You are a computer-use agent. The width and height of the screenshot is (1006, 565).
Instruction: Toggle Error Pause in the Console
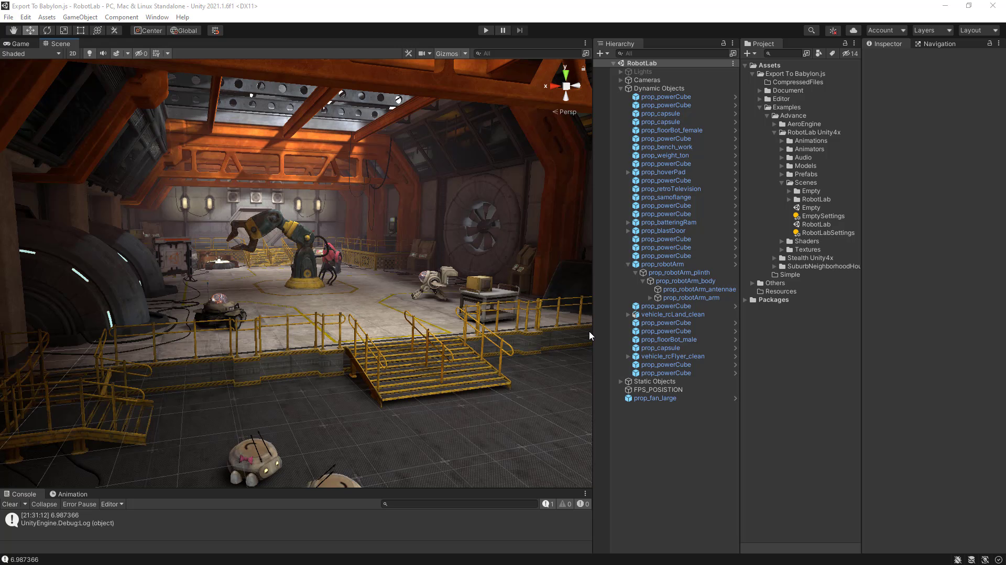80,504
